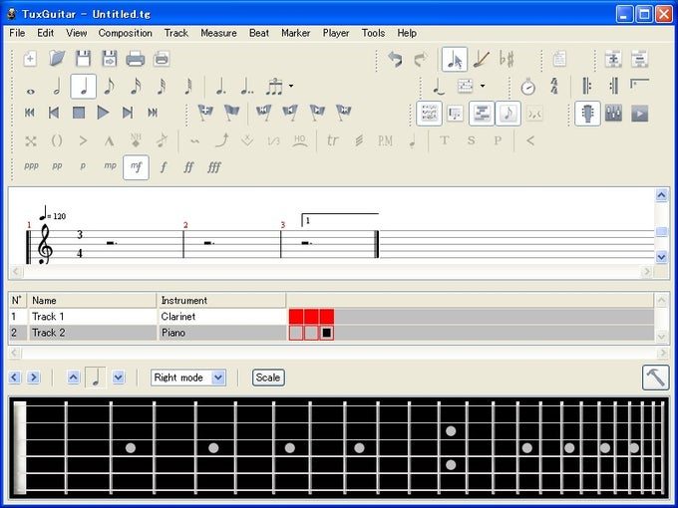Open the Composition menu

click(125, 33)
